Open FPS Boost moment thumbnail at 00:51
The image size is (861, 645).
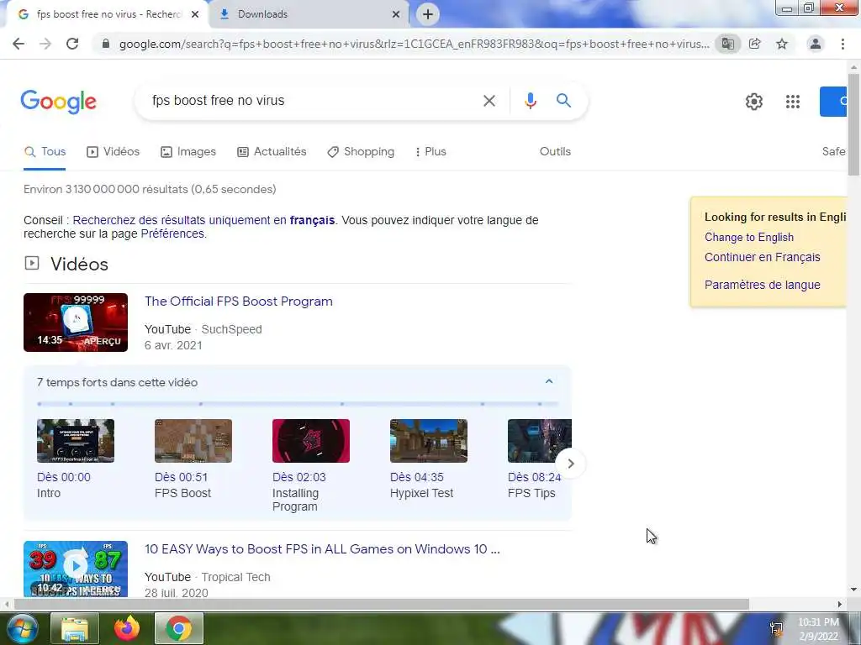click(x=193, y=441)
